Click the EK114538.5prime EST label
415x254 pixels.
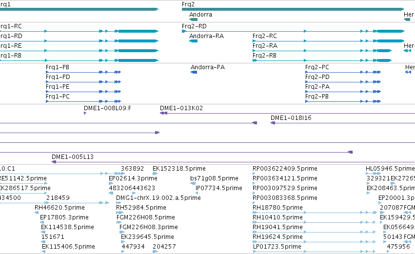(67, 227)
